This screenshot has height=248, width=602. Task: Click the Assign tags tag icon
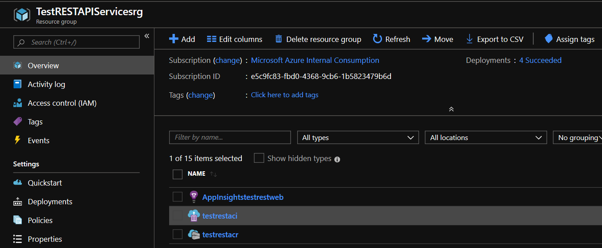(549, 39)
